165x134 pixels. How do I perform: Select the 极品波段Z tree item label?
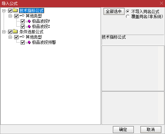[x=41, y=26]
